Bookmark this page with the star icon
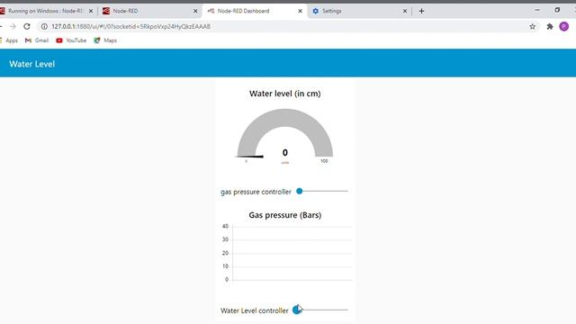This screenshot has width=576, height=324. click(532, 26)
